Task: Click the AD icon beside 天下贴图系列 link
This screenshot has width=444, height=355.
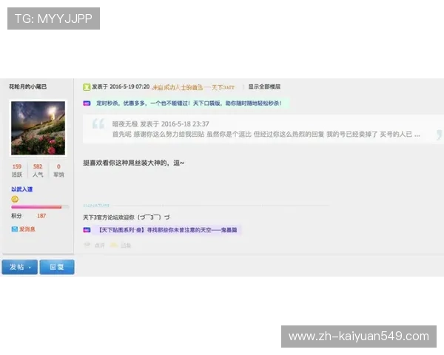Action: [87, 230]
